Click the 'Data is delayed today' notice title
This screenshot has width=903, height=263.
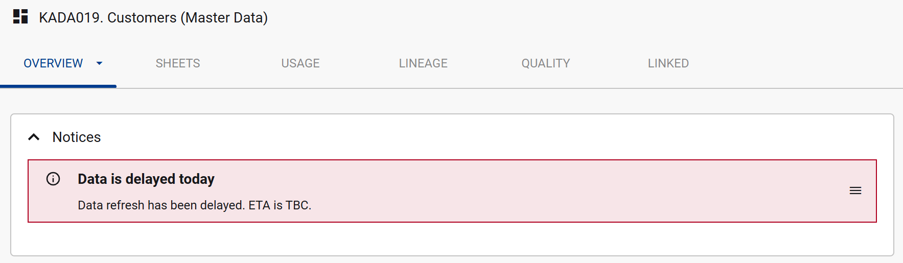[146, 179]
